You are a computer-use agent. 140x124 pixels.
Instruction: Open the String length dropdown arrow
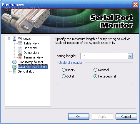[130, 56]
